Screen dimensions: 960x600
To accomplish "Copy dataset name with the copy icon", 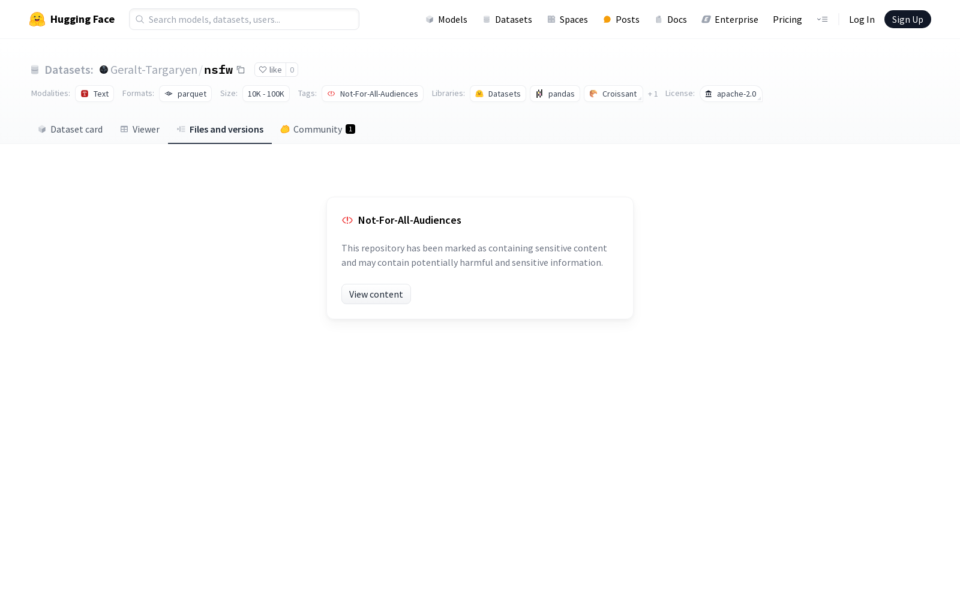I will (x=241, y=70).
